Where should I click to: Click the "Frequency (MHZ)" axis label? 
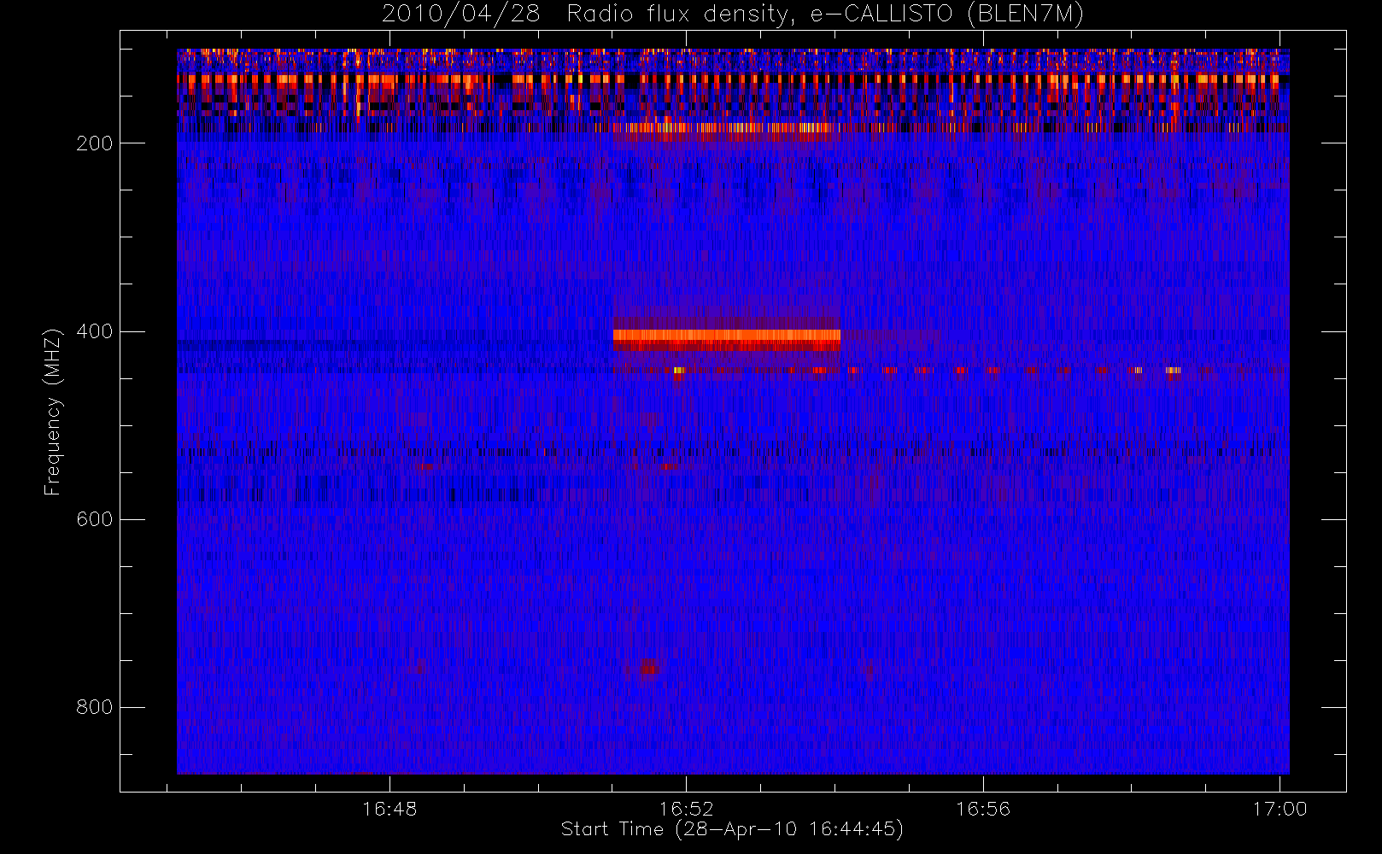tap(53, 412)
